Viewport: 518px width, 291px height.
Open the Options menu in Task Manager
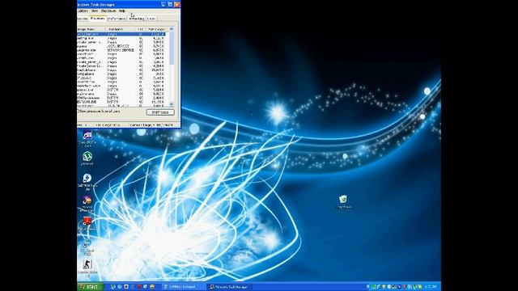(x=83, y=11)
